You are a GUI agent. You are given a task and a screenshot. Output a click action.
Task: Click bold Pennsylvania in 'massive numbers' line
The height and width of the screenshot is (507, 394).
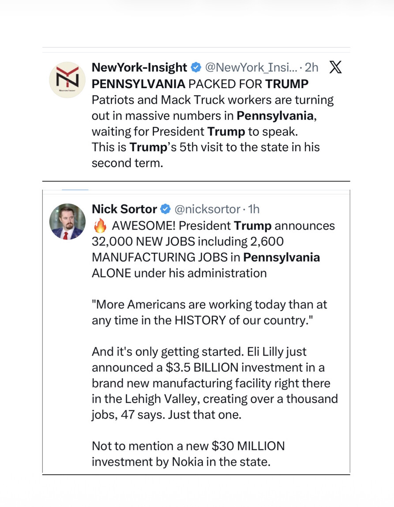pos(275,116)
